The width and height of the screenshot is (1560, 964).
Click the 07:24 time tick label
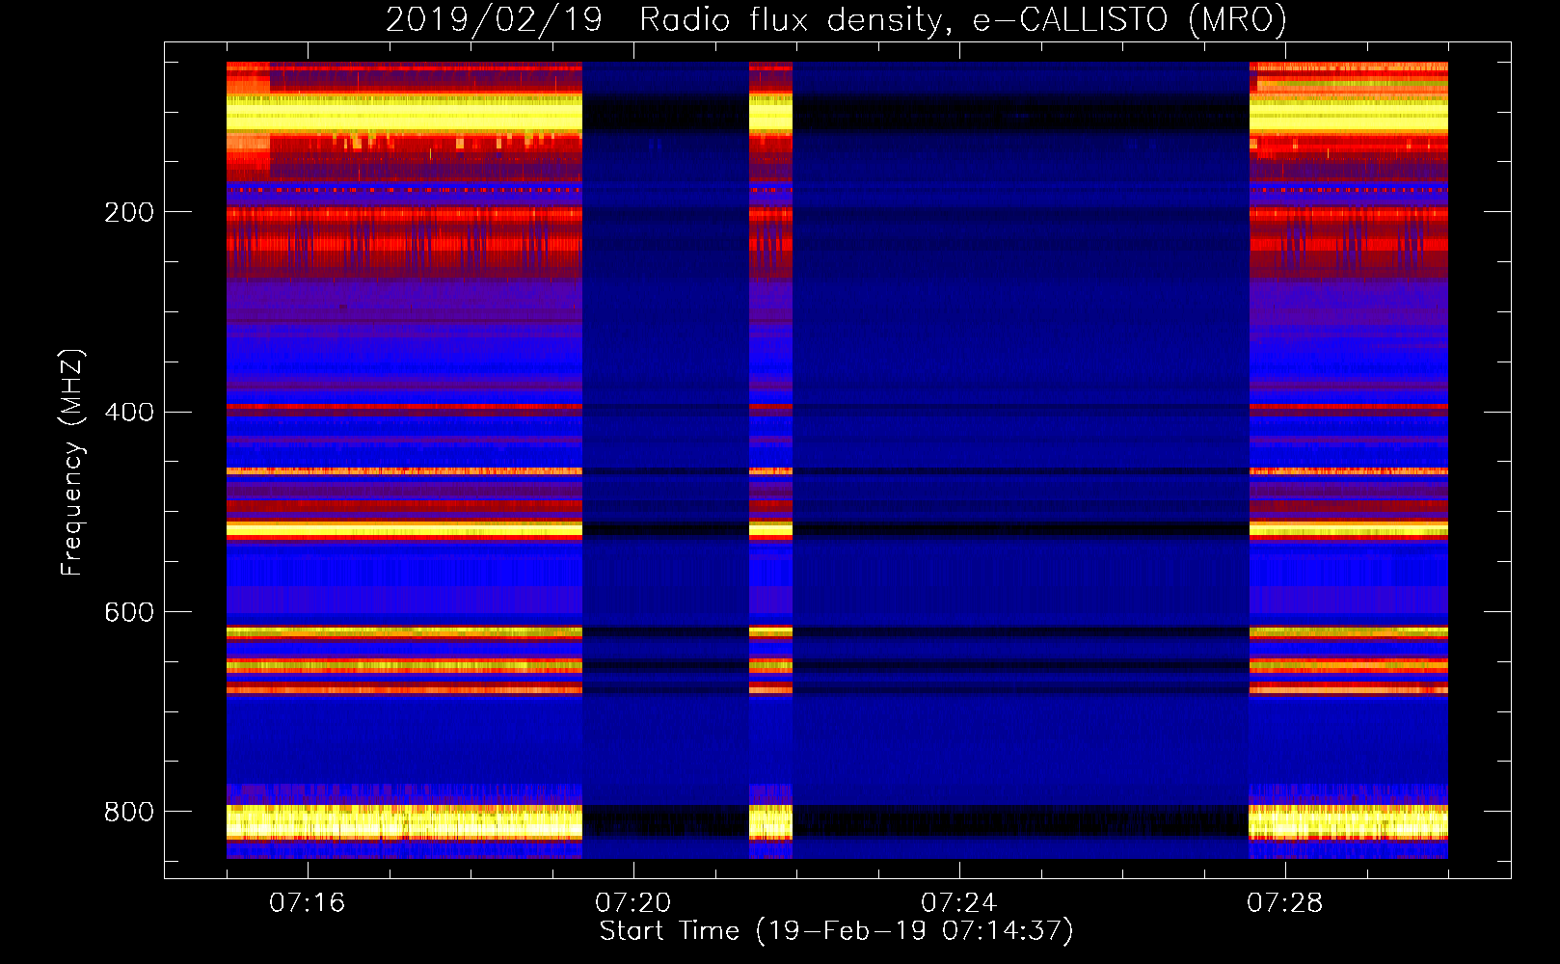click(x=958, y=903)
